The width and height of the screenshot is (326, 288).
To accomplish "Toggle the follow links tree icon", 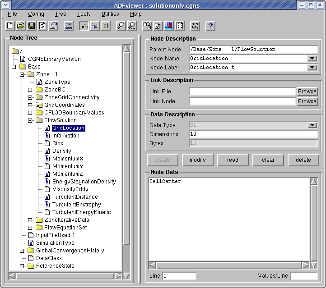I will click(84, 26).
